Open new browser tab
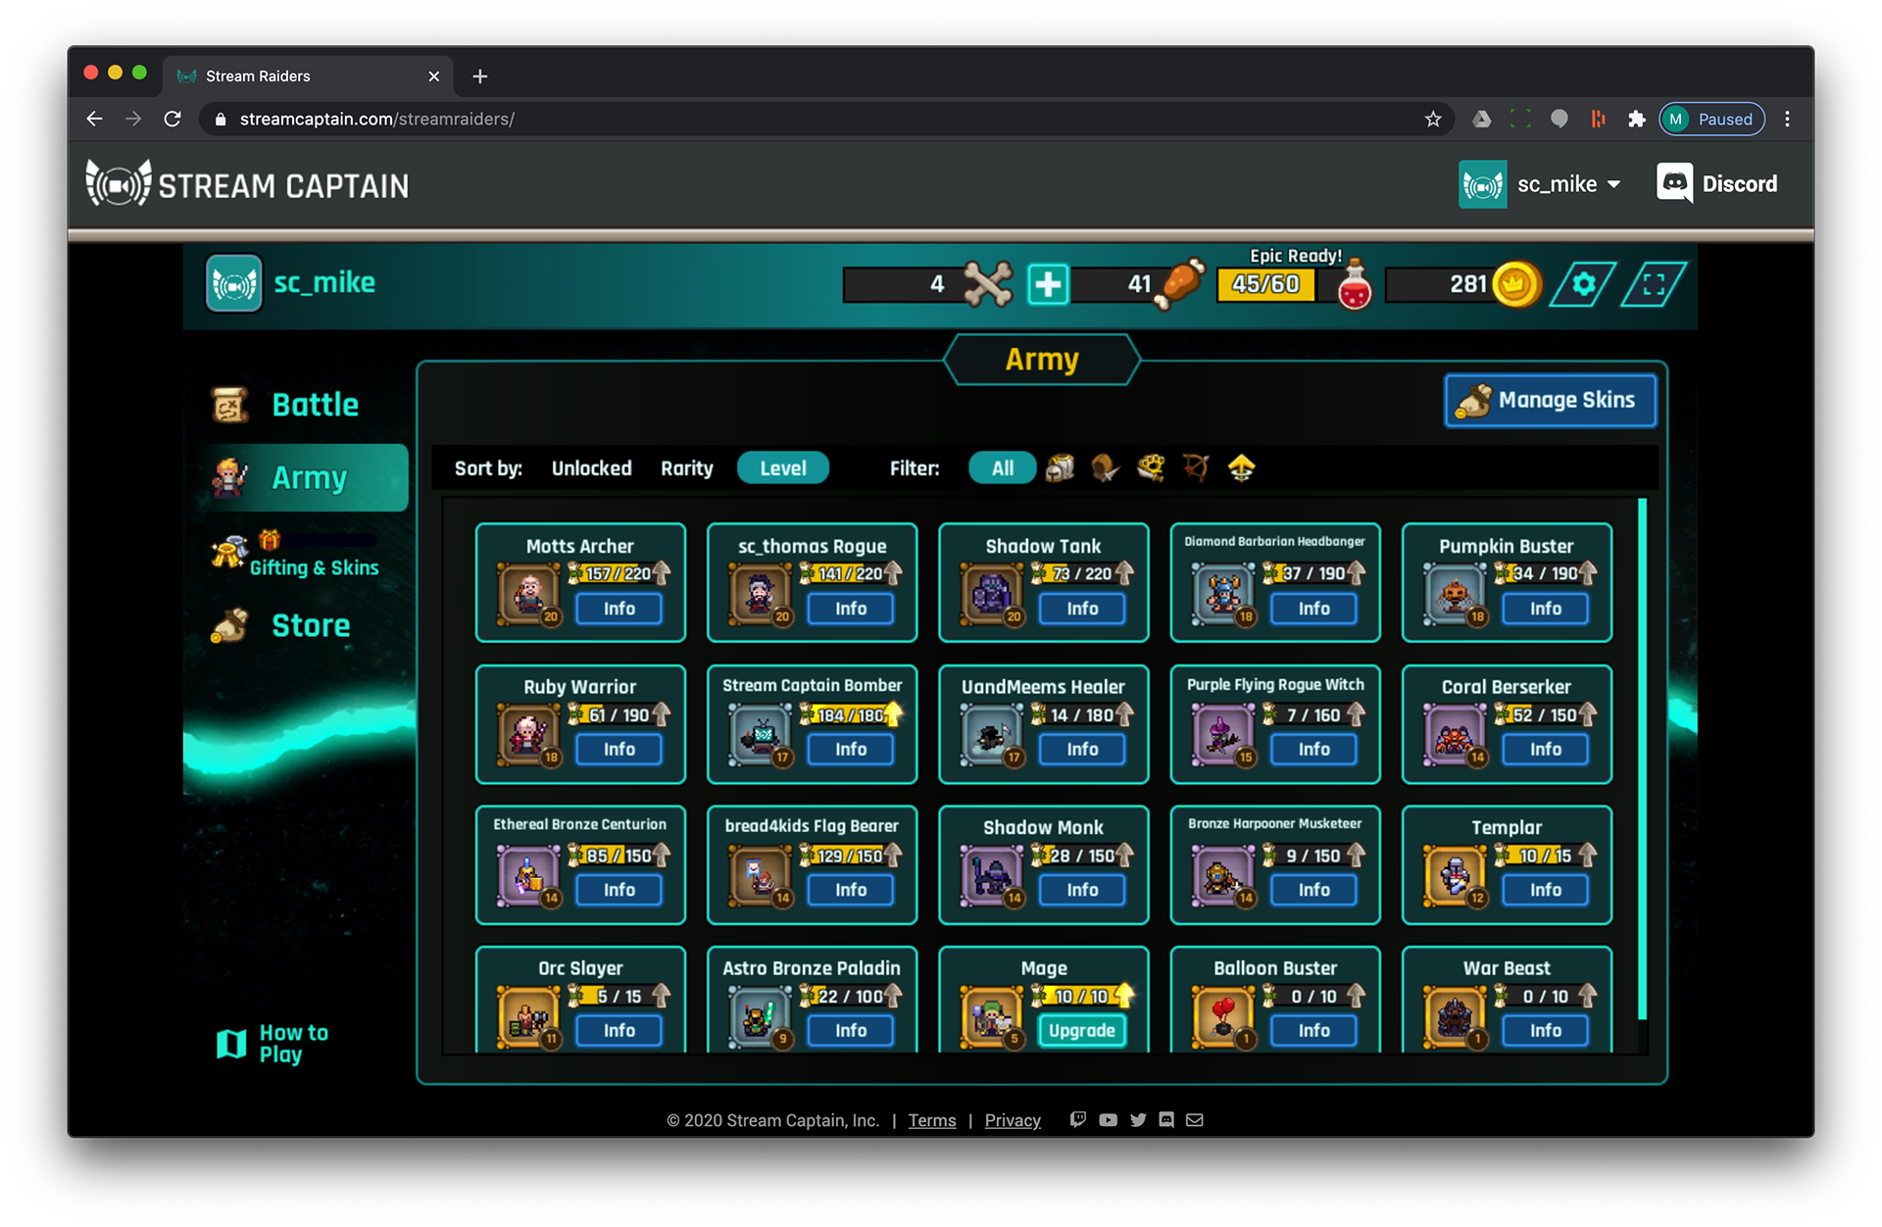The width and height of the screenshot is (1882, 1227). pos(480,76)
